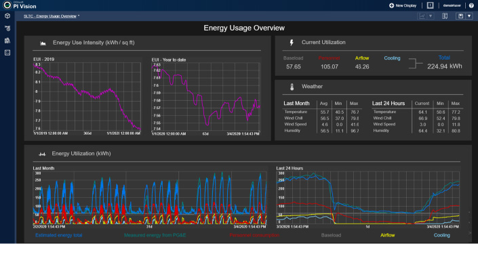Click the Cooling legend label below trends
Screen dimensions: 478x269
[x=441, y=235]
